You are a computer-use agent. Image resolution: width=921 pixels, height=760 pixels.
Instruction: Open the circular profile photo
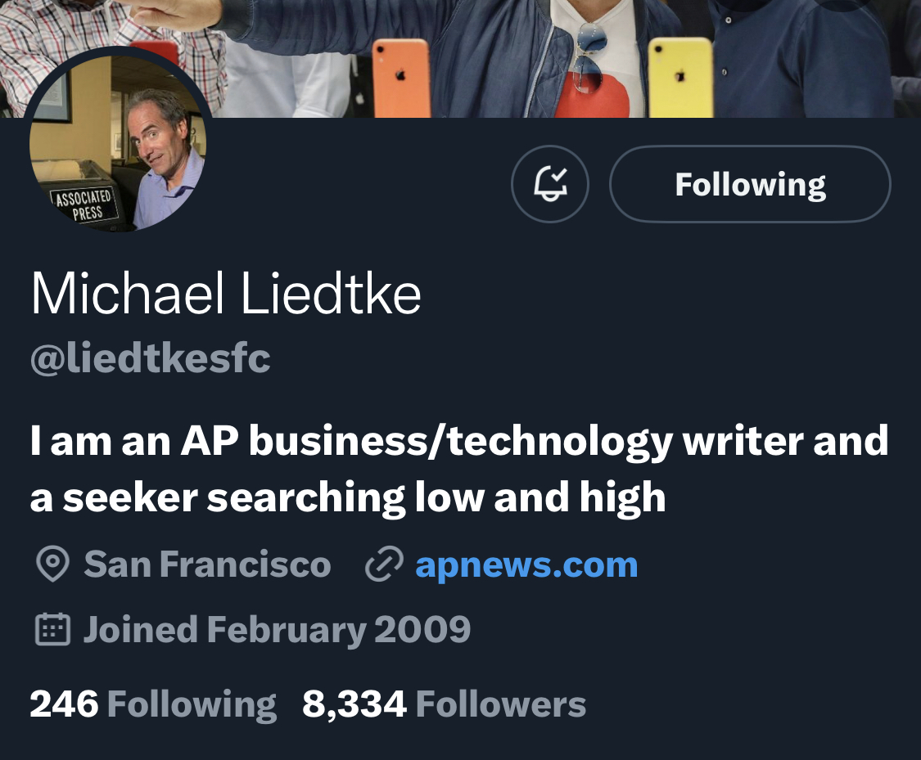(x=117, y=142)
